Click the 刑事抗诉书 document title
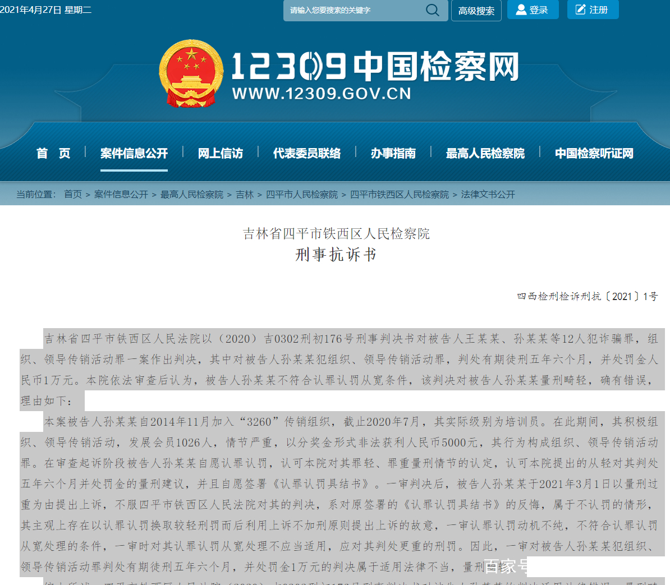 pos(336,255)
